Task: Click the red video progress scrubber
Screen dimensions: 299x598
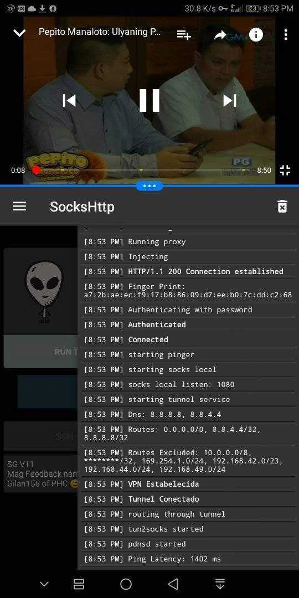Action: tap(37, 170)
